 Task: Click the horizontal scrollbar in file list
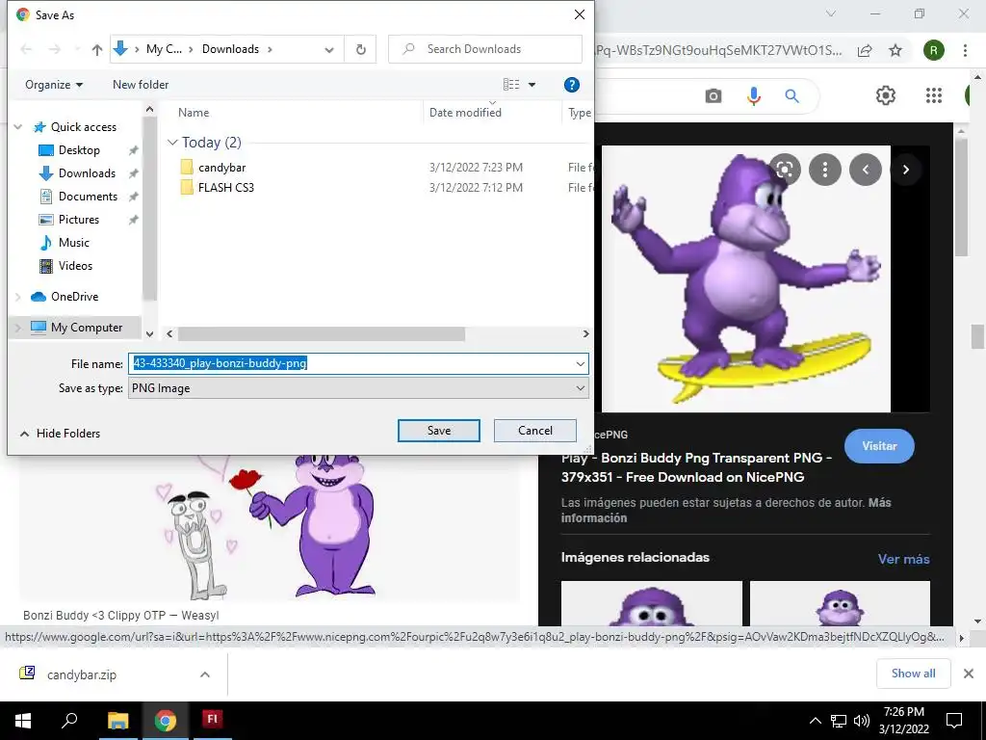tap(322, 334)
